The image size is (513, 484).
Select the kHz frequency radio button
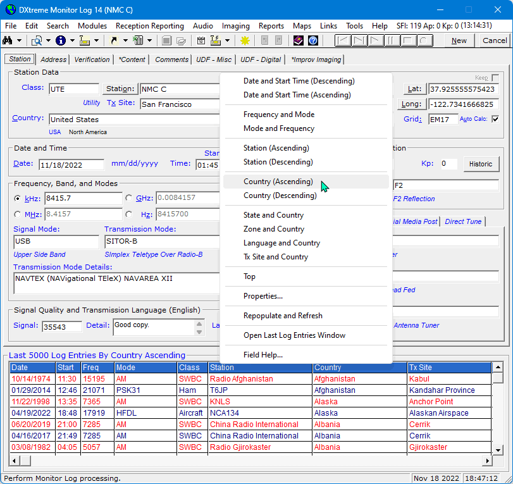tap(17, 198)
